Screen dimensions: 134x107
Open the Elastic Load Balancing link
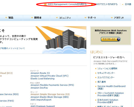point(43,79)
